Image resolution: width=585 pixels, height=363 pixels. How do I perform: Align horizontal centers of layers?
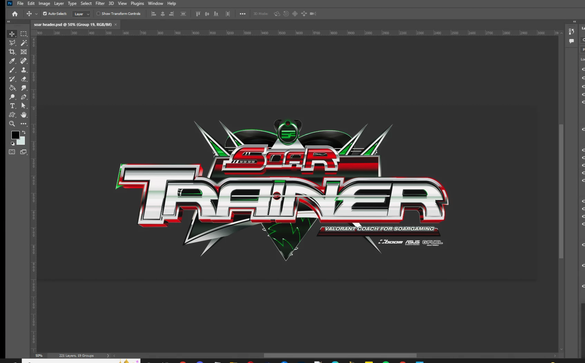click(x=163, y=14)
